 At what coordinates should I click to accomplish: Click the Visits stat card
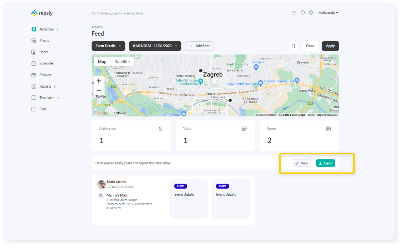(215, 136)
